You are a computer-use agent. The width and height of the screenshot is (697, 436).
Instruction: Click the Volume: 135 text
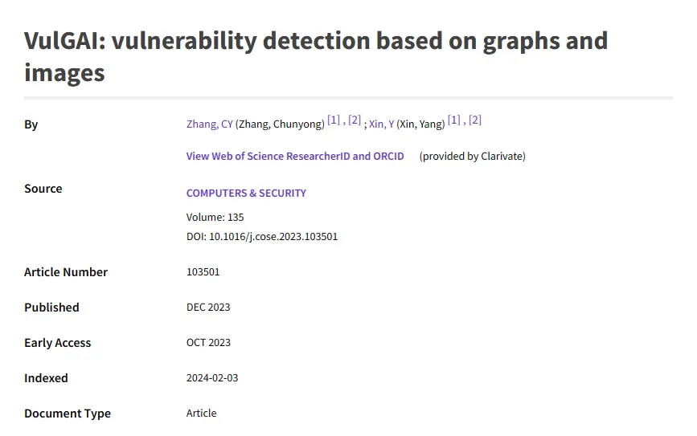coord(215,218)
